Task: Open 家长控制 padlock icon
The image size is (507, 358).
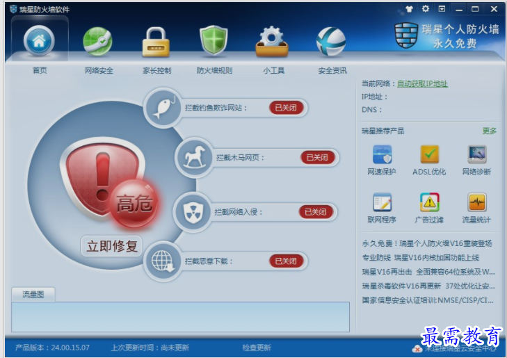Action: [x=156, y=42]
